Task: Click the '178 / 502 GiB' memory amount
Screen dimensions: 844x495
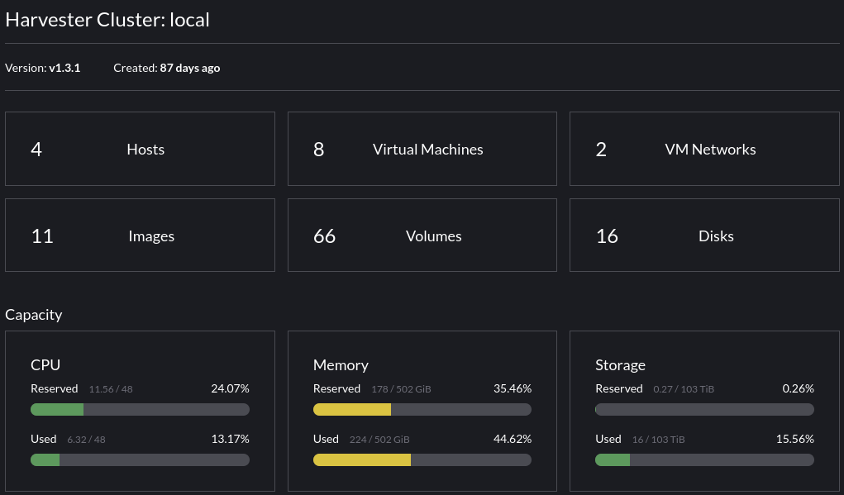Action: (401, 389)
